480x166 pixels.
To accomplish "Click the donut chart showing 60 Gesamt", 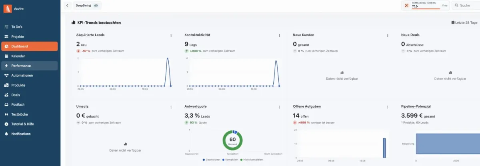I will (x=232, y=140).
